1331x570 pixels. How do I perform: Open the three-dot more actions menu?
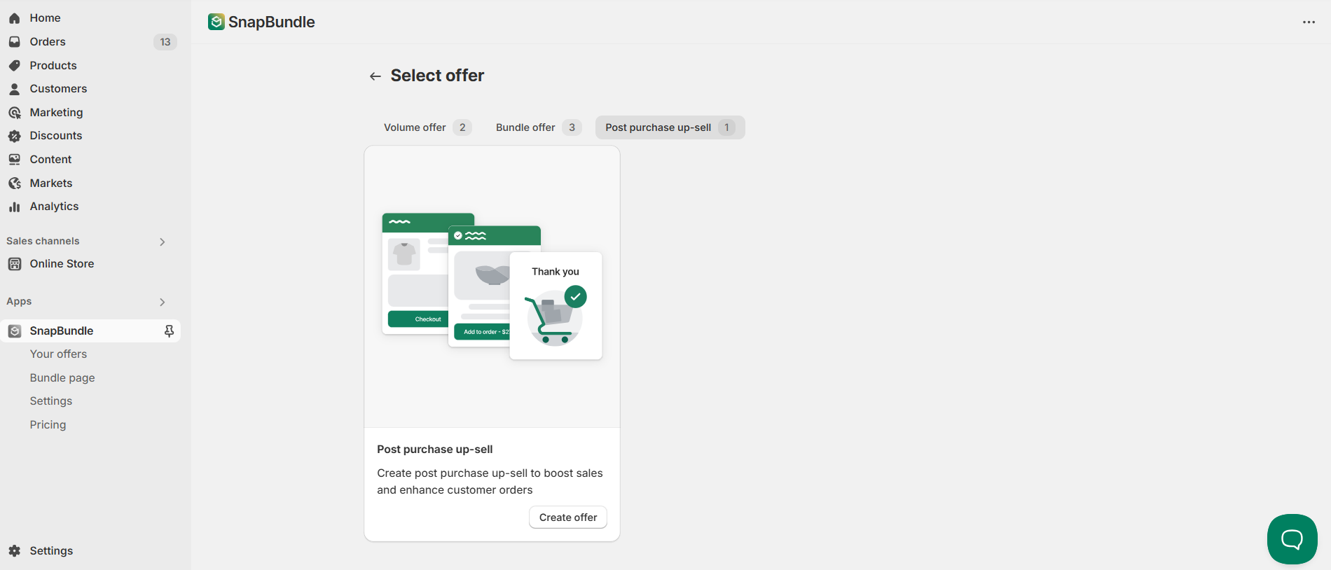pos(1309,22)
